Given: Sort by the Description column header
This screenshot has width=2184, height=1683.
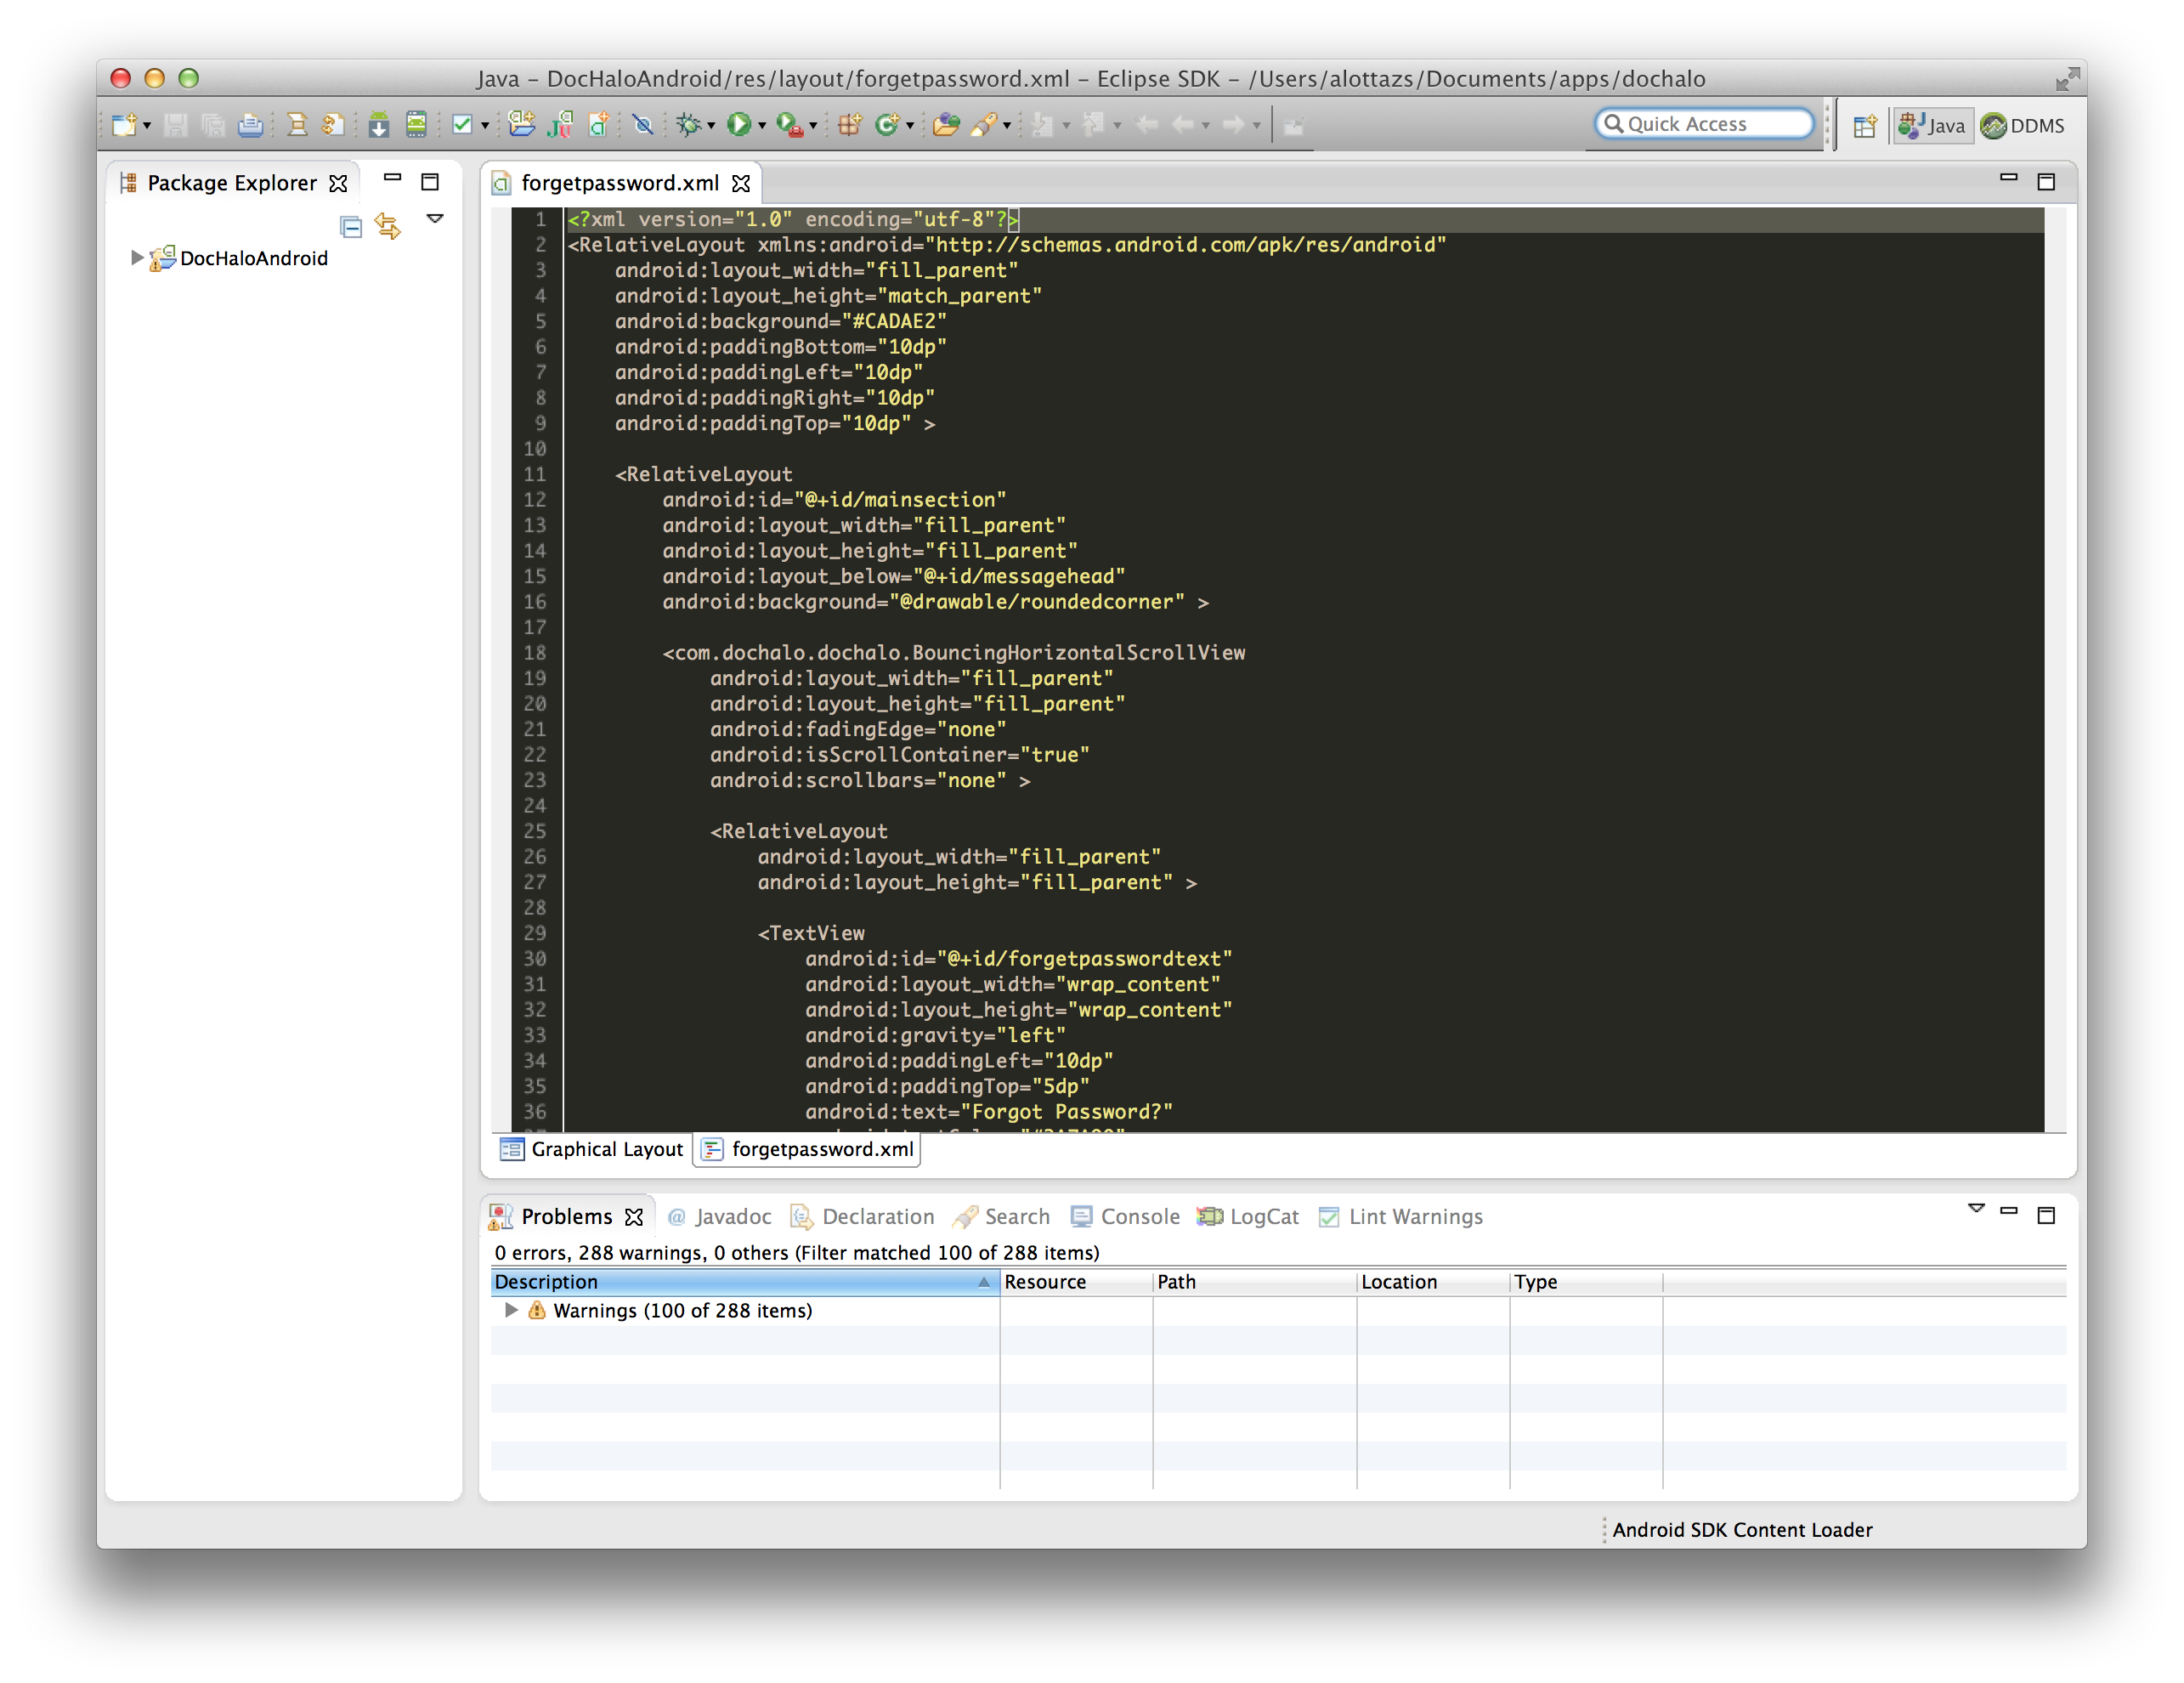Looking at the screenshot, I should click(744, 1281).
